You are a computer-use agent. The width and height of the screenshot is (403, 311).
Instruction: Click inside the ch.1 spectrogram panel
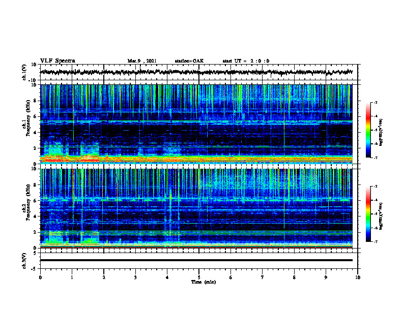pos(196,124)
